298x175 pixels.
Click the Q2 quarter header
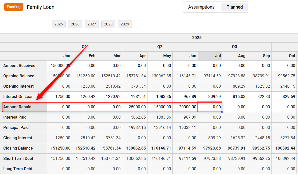(160, 47)
